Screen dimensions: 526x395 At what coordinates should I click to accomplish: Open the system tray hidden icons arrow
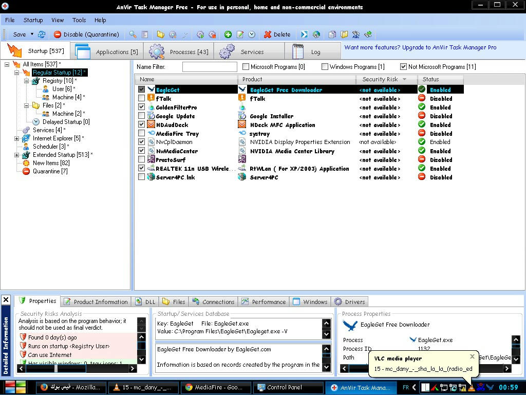[x=415, y=387]
